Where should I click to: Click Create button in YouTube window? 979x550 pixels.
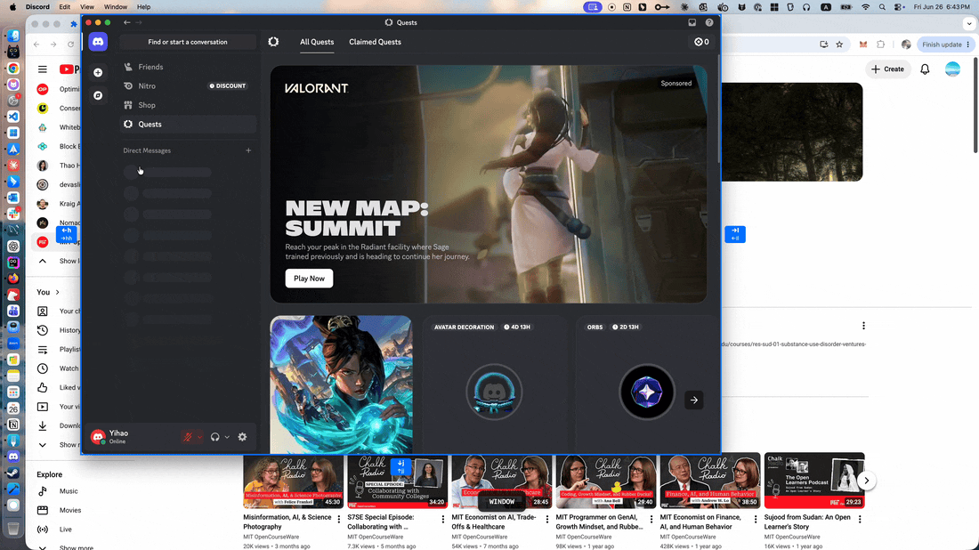pos(887,69)
